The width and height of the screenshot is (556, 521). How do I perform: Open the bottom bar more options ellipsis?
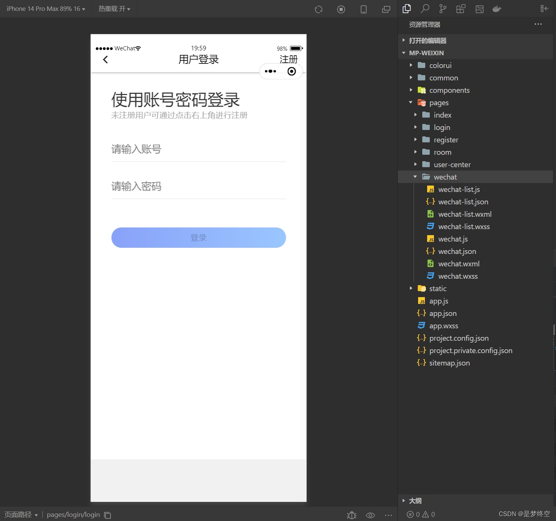[x=388, y=515]
